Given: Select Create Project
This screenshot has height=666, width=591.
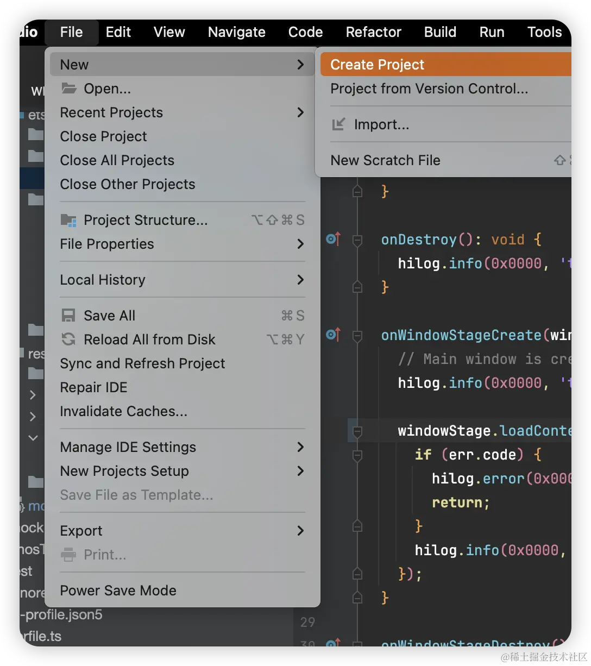Looking at the screenshot, I should pyautogui.click(x=377, y=65).
